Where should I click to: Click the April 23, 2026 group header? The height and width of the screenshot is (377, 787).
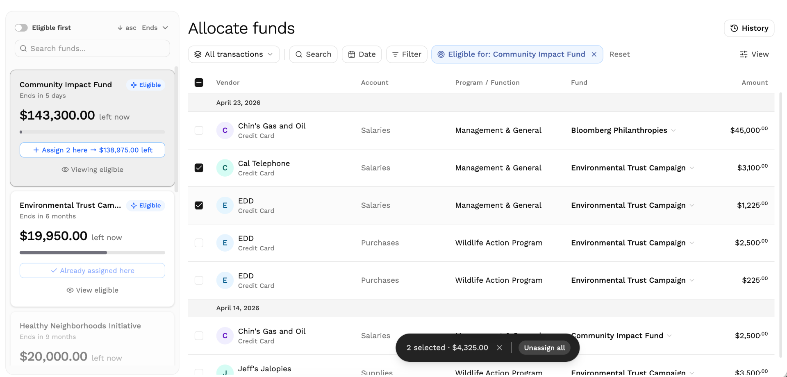pyautogui.click(x=481, y=102)
